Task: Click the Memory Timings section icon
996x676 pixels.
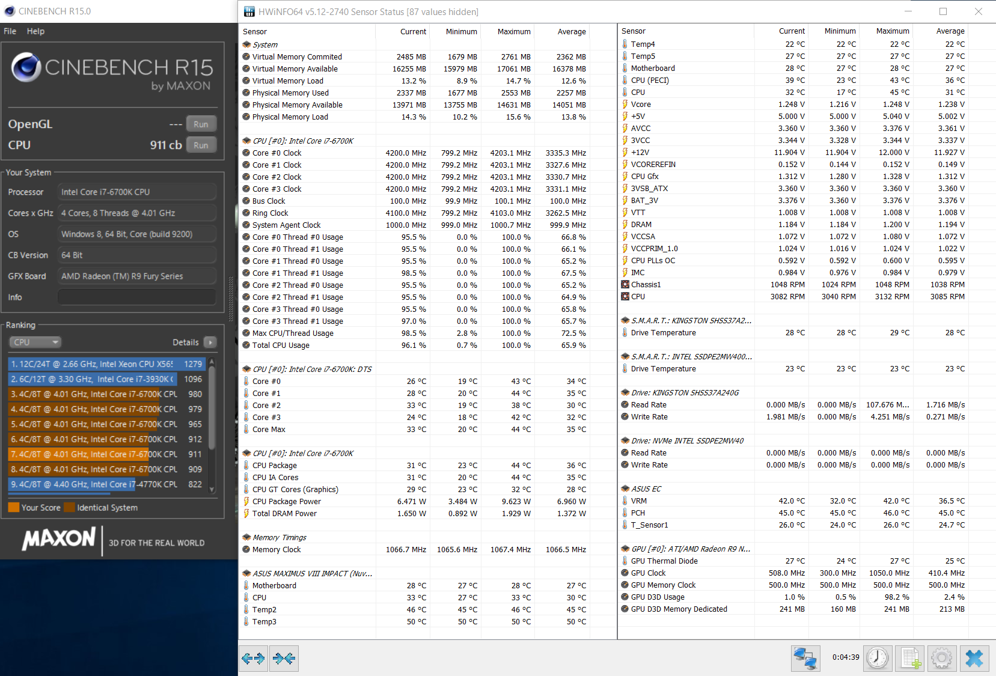Action: tap(246, 538)
